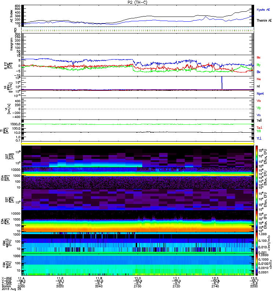Click the 2200 time tick label
The height and width of the screenshot is (294, 275).
coord(254,286)
